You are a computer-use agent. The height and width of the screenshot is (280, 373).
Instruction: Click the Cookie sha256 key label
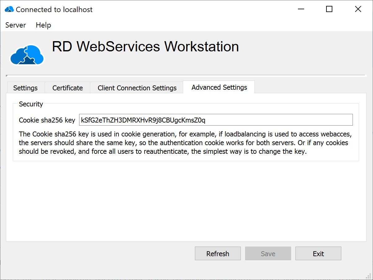click(47, 120)
